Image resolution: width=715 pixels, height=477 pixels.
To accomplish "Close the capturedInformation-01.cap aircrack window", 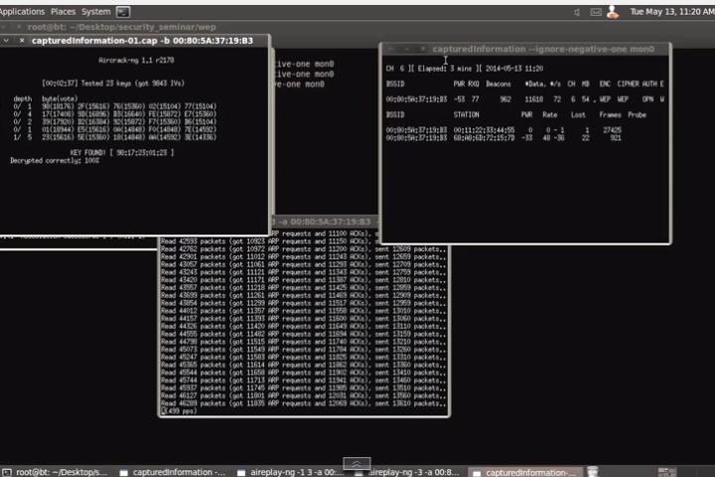I will click(x=22, y=41).
